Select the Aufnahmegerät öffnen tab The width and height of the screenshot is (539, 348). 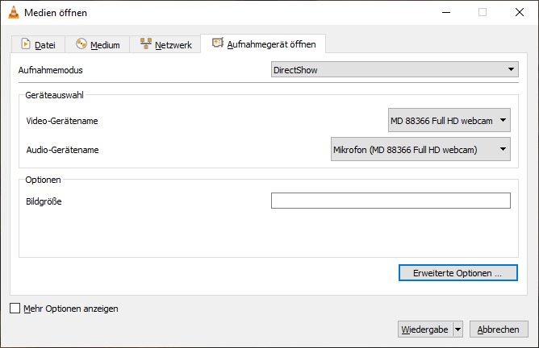point(263,43)
